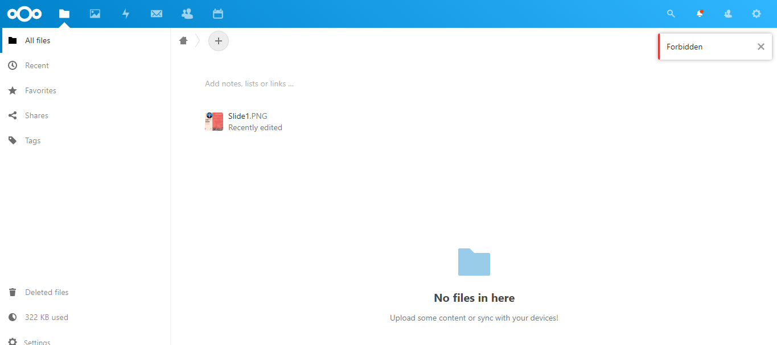Dismiss the Forbidden notification
The width and height of the screenshot is (777, 345).
click(760, 47)
